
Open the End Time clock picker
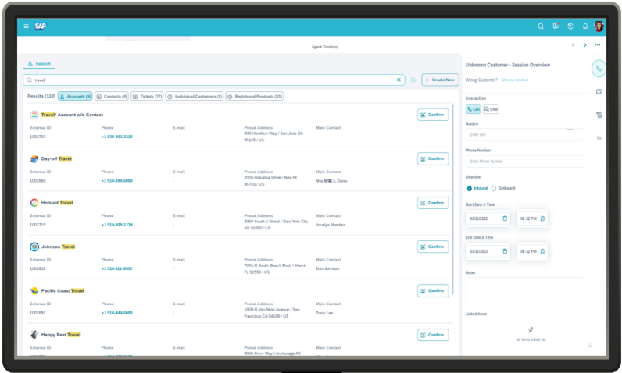point(542,251)
